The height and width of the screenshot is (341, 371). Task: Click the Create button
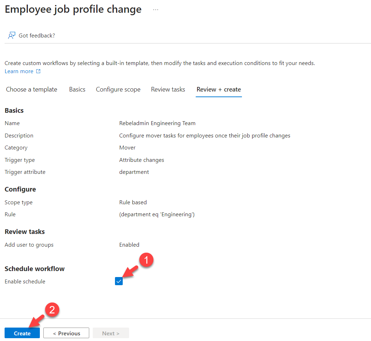pos(22,333)
